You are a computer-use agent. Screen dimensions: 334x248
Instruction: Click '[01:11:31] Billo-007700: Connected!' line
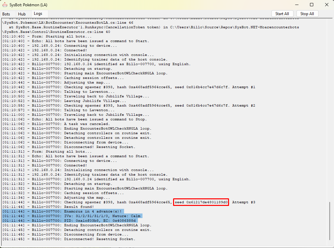(45, 165)
